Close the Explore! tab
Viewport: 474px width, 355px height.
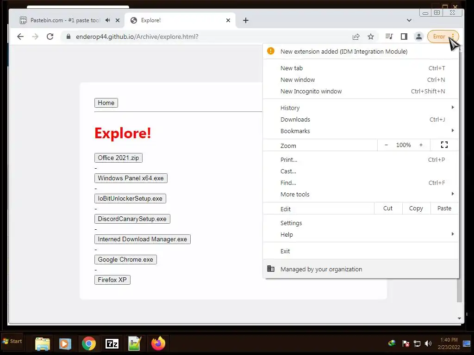pos(228,20)
